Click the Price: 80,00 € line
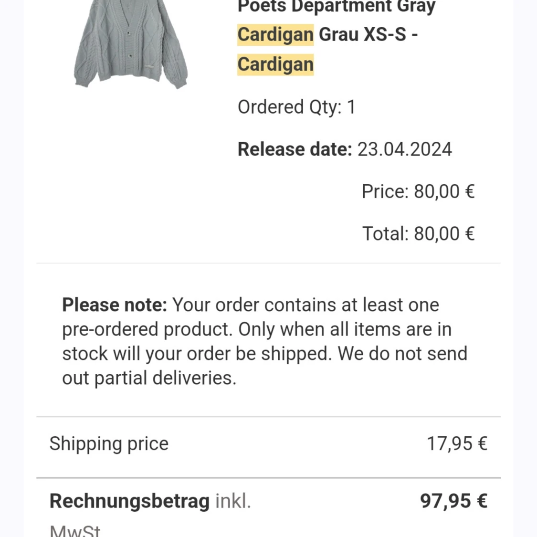Screen dimensions: 537x537 [x=418, y=191]
